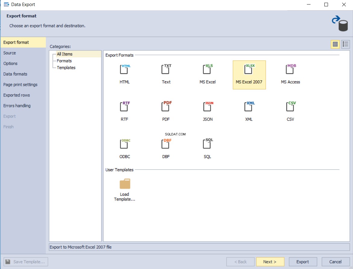Image resolution: width=353 pixels, height=269 pixels.
Task: Pick the DBF export format
Action: click(166, 144)
